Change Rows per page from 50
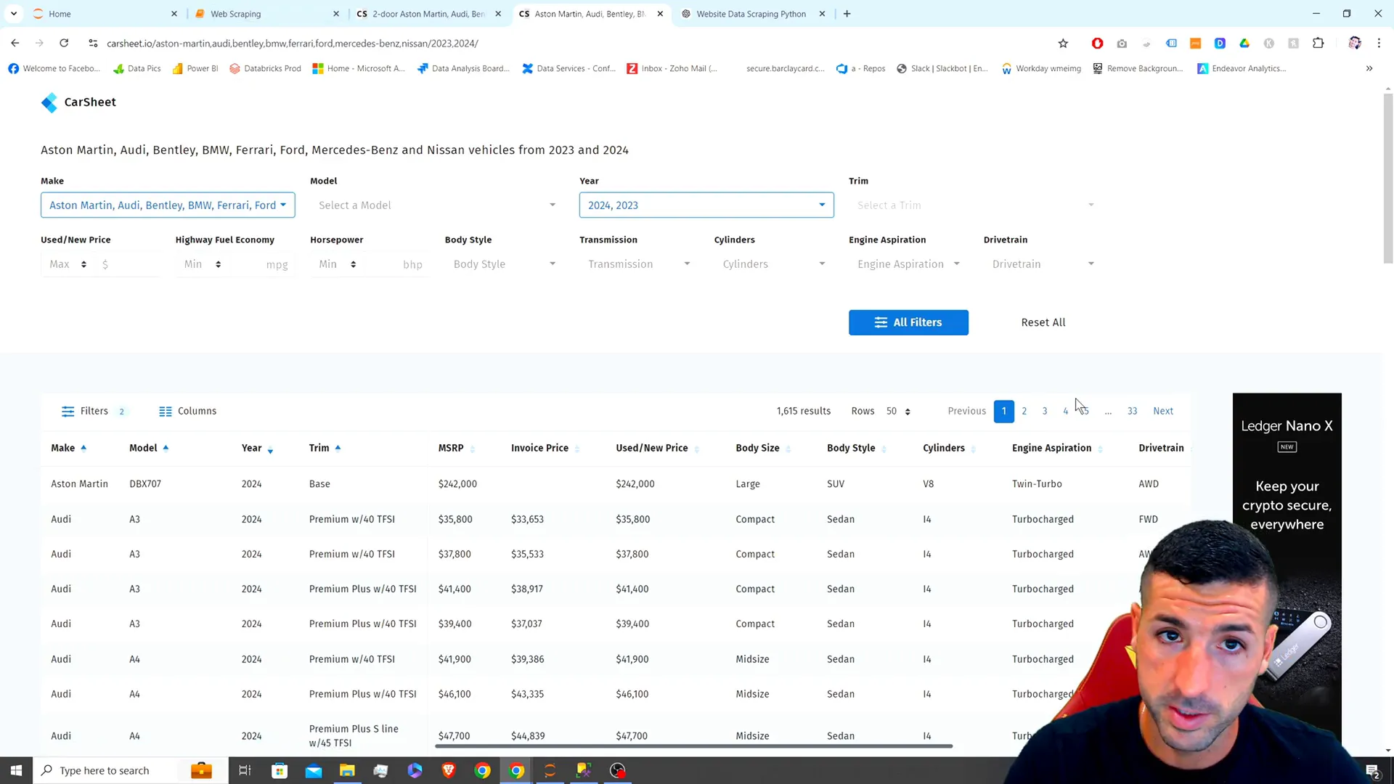 tap(898, 412)
